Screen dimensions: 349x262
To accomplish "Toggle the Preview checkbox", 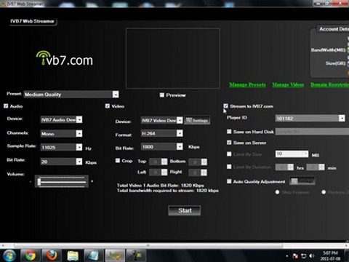I will point(162,95).
